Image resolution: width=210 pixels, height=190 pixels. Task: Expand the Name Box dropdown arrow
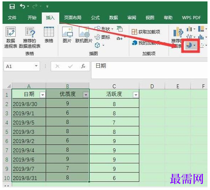point(36,66)
